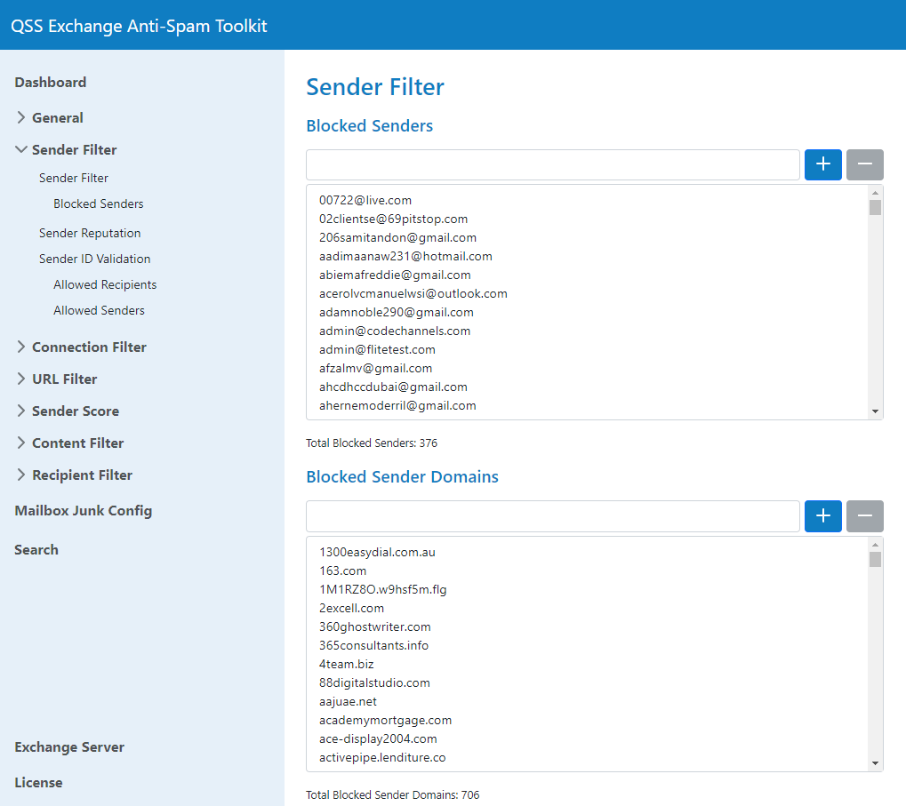Select 88digitalstudio.com domain

[374, 682]
